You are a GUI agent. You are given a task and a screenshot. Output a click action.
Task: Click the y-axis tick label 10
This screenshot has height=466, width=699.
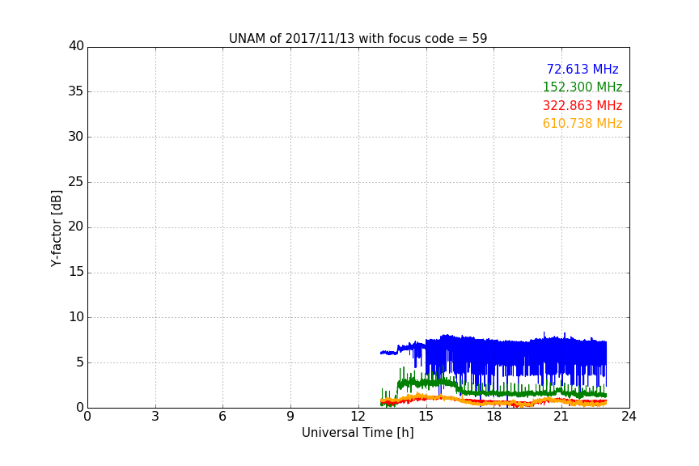(x=76, y=317)
